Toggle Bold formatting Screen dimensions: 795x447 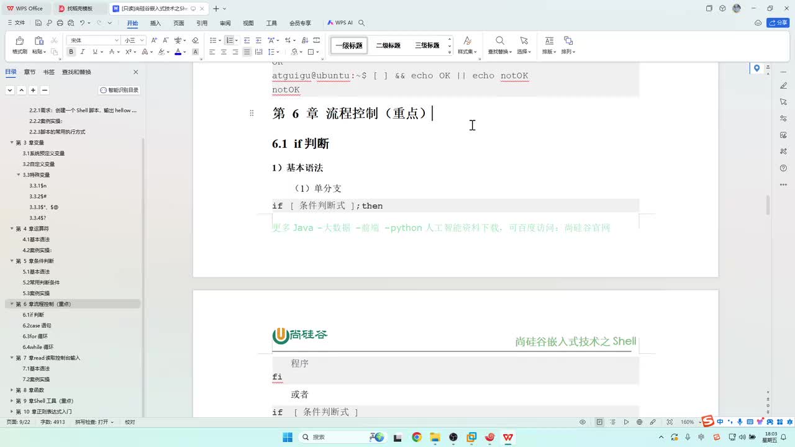pyautogui.click(x=71, y=52)
